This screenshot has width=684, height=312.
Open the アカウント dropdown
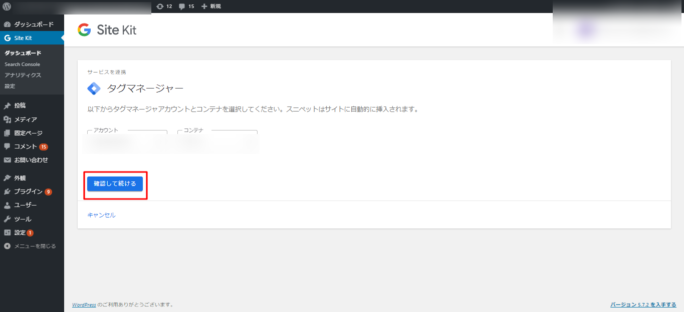coord(127,141)
